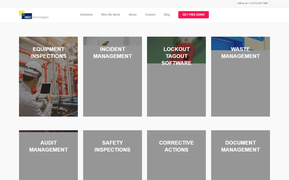Open the Incident Management card
Image resolution: width=289 pixels, height=180 pixels.
(x=112, y=76)
